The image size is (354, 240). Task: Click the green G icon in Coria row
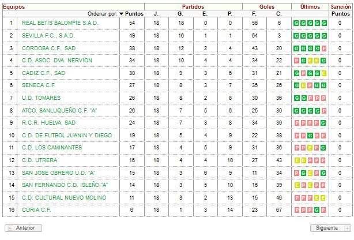(317, 210)
